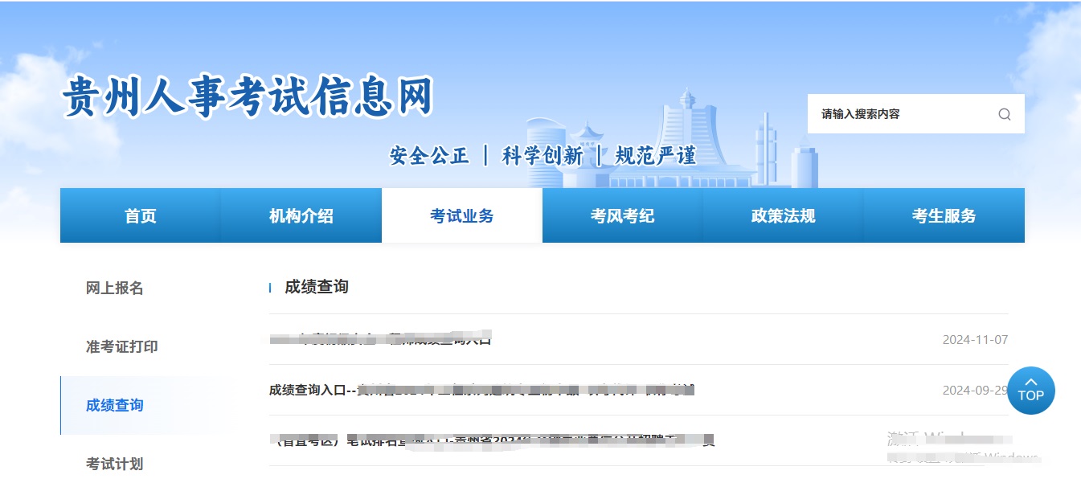This screenshot has height=483, width=1081.
Task: Open the 考试业务 tab
Action: [x=461, y=215]
